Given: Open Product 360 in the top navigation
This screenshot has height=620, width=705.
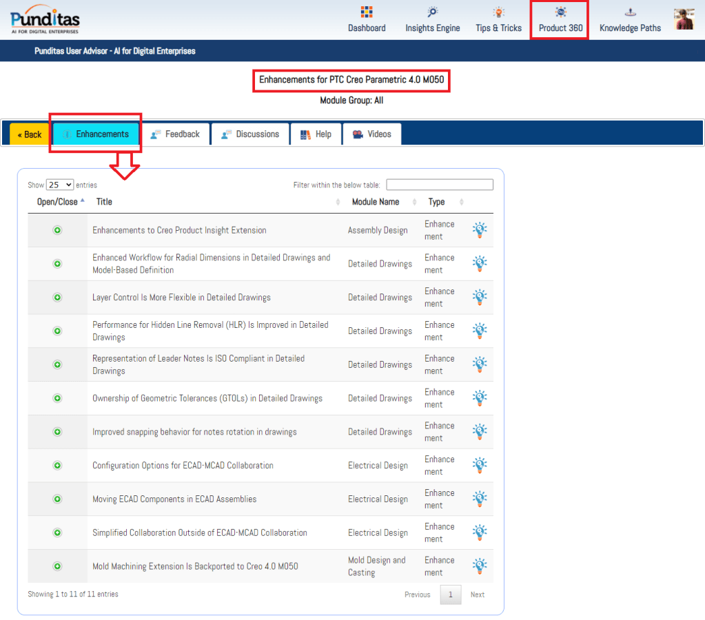Looking at the screenshot, I should [x=560, y=20].
